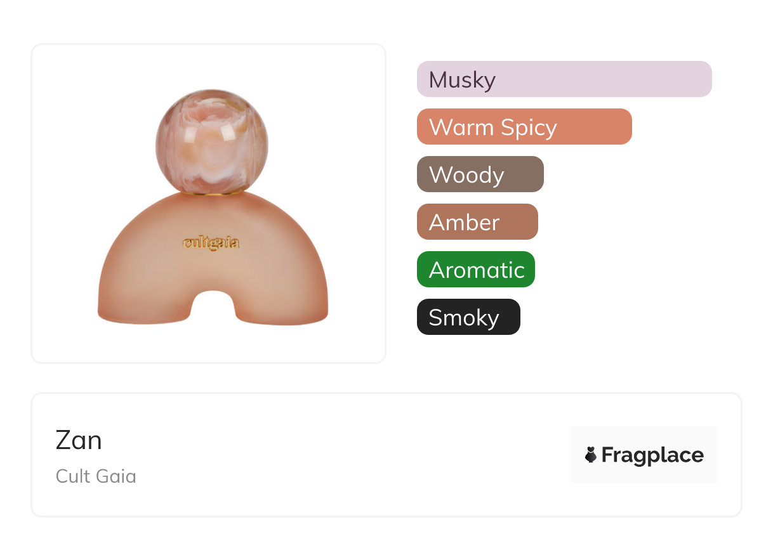773x548 pixels.
Task: Click the frosted peach arch body of the bottle
Action: [213, 254]
